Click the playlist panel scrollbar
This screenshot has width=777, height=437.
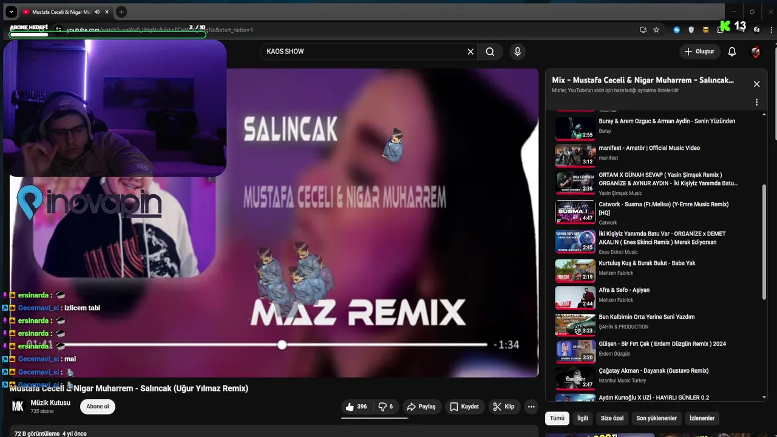(764, 243)
